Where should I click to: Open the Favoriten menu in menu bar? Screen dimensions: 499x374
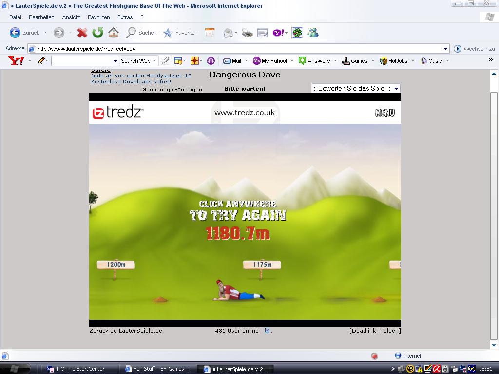(98, 17)
